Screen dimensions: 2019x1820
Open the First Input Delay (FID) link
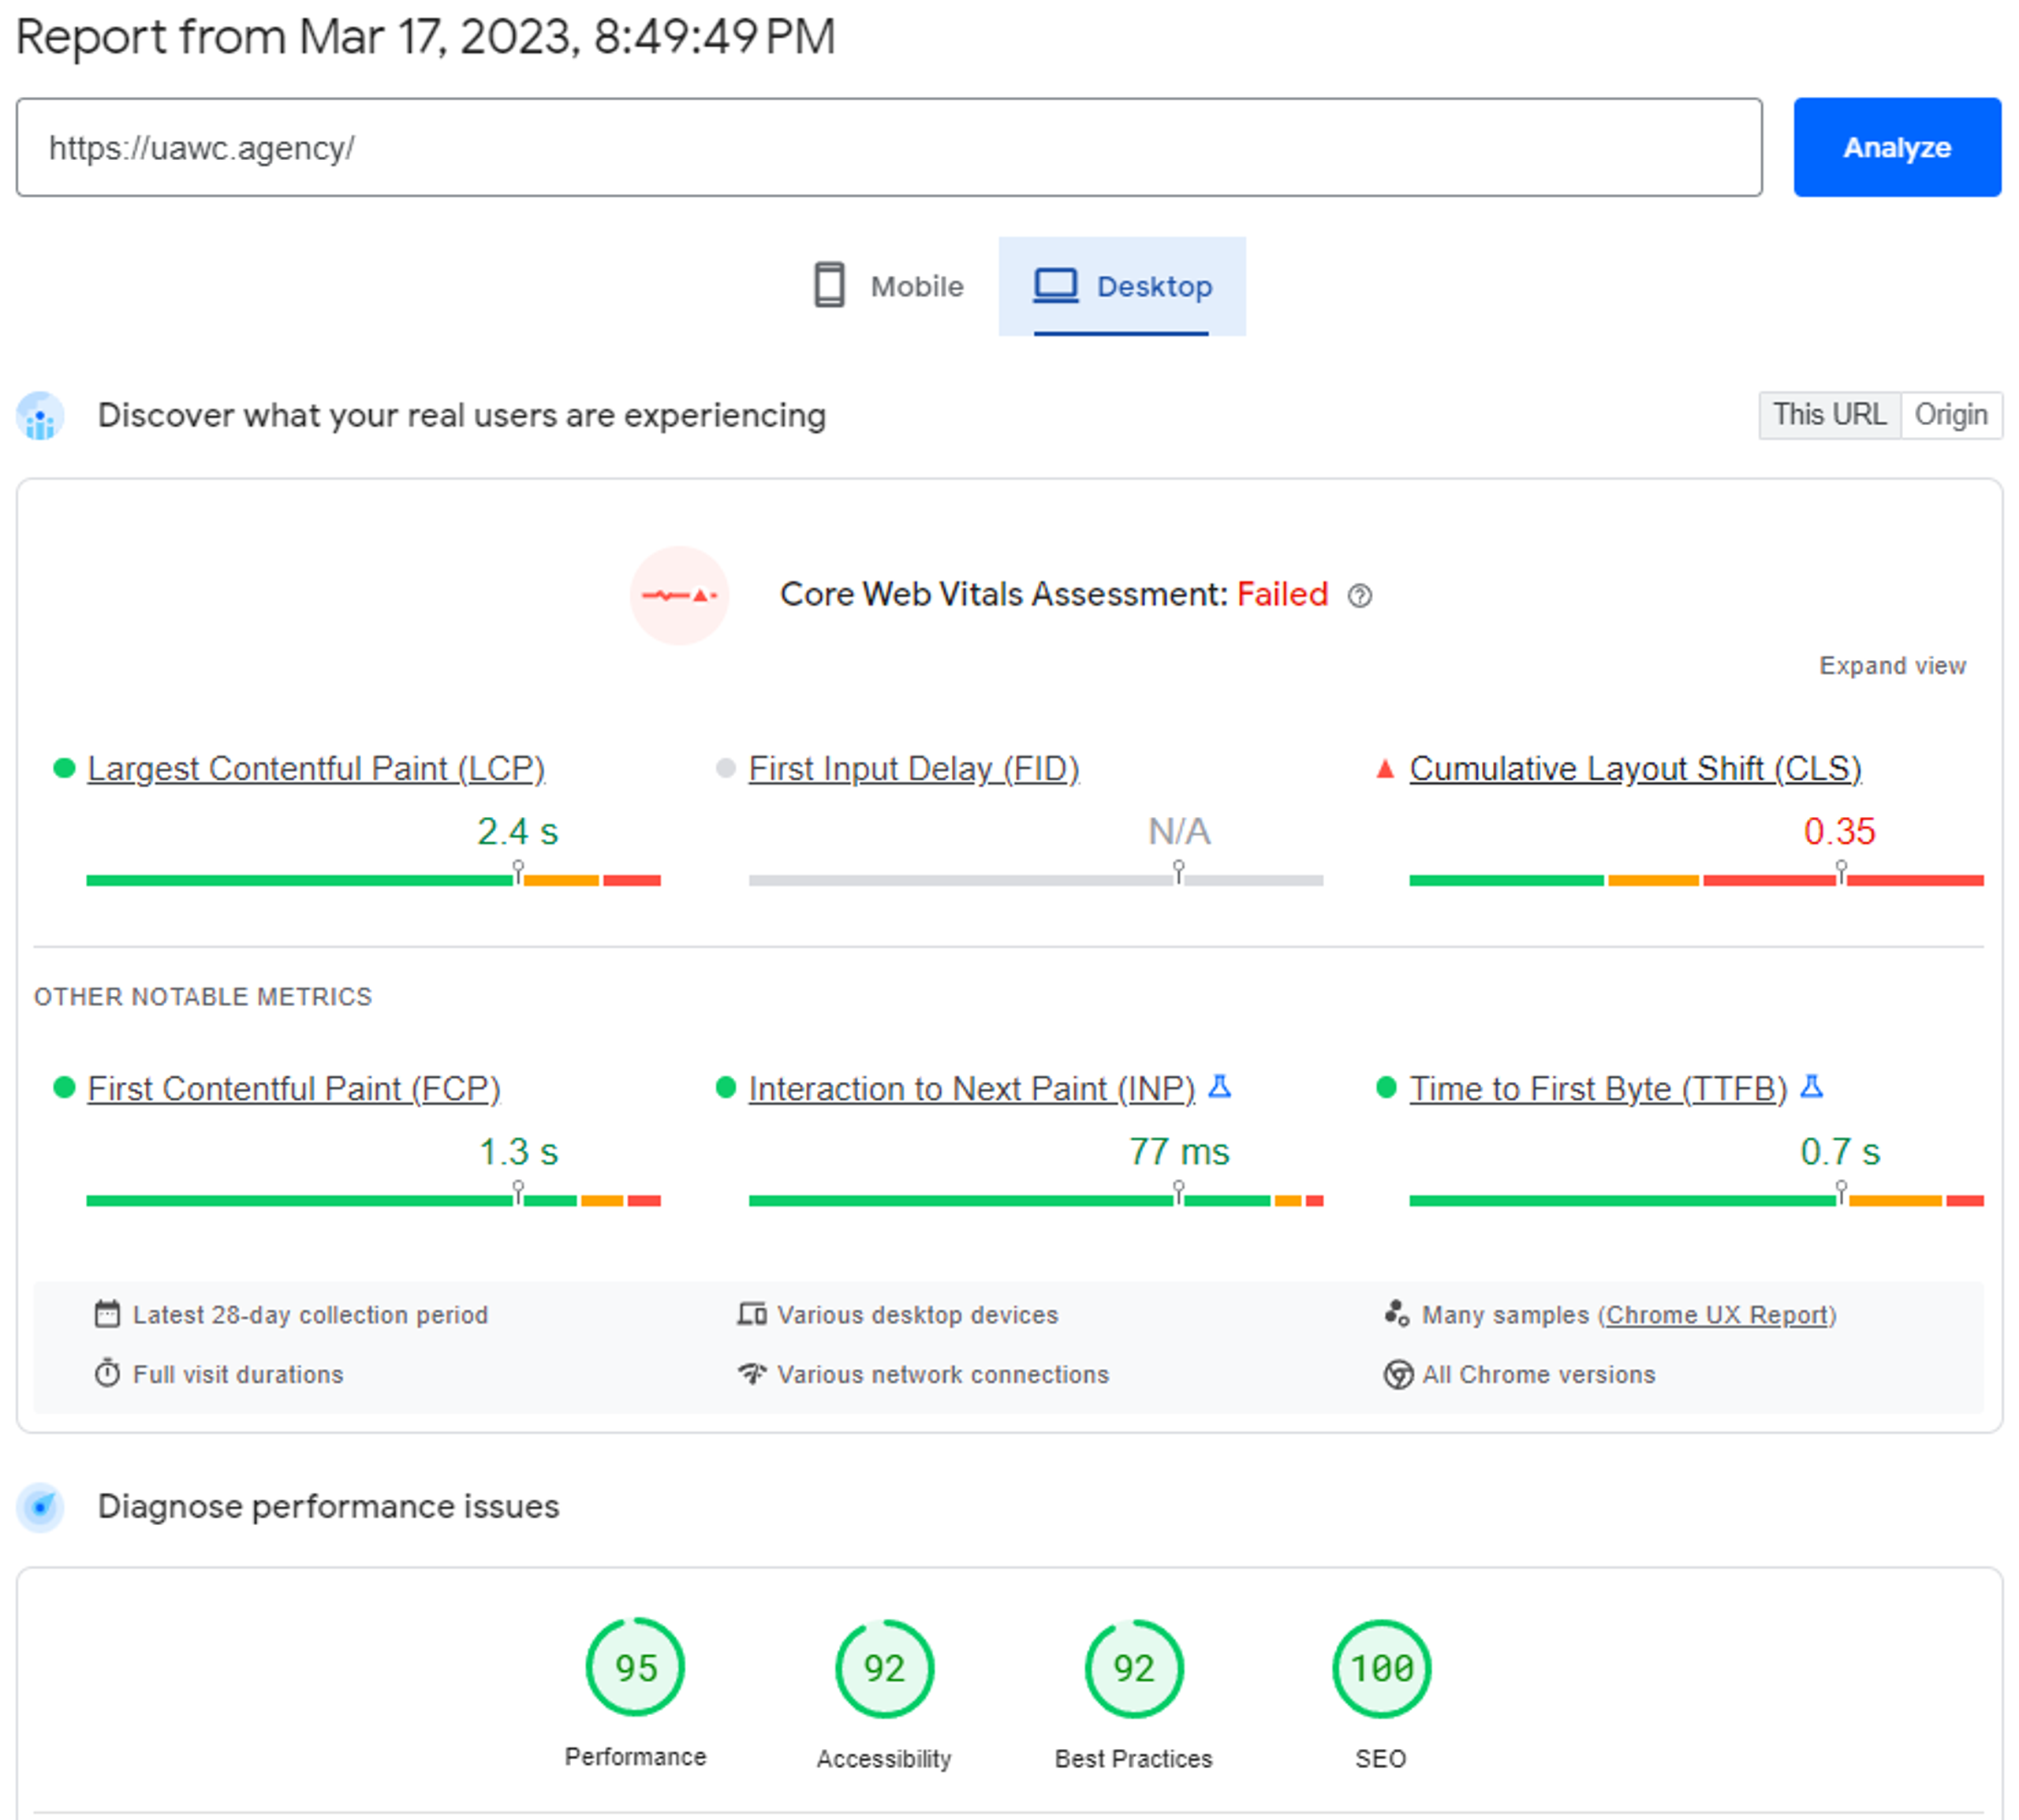point(913,768)
